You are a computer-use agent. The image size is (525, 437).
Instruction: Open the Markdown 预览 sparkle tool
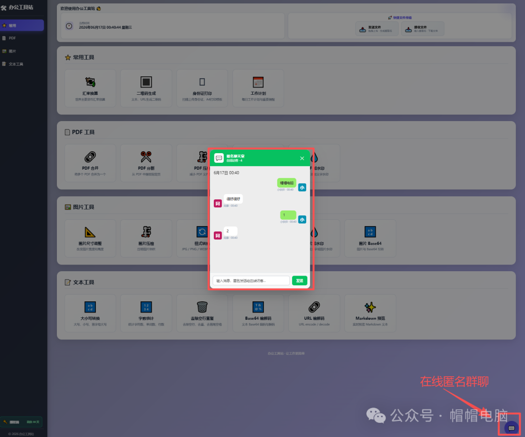370,314
